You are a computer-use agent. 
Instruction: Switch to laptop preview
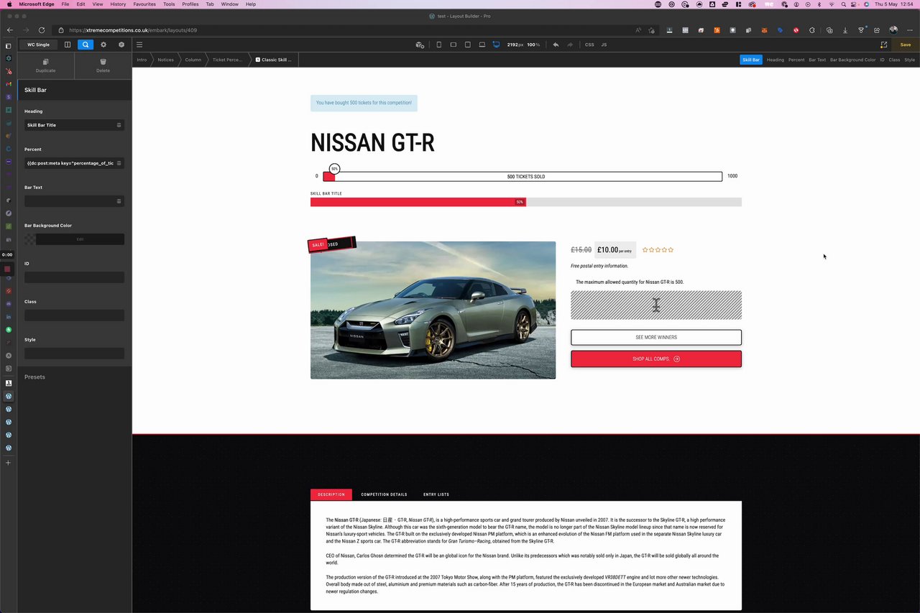(482, 45)
